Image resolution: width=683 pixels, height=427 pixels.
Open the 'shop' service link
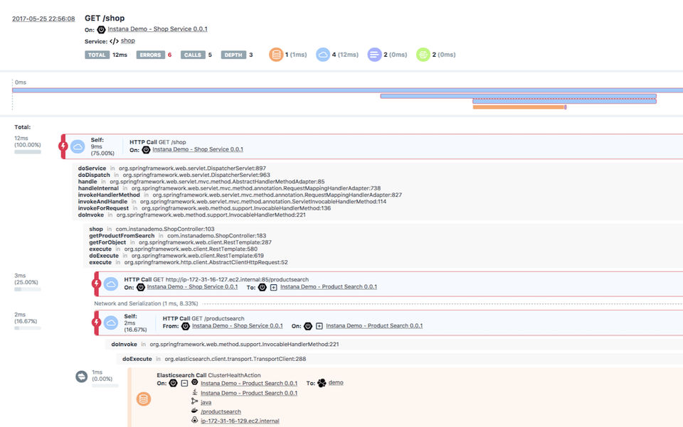click(x=127, y=40)
